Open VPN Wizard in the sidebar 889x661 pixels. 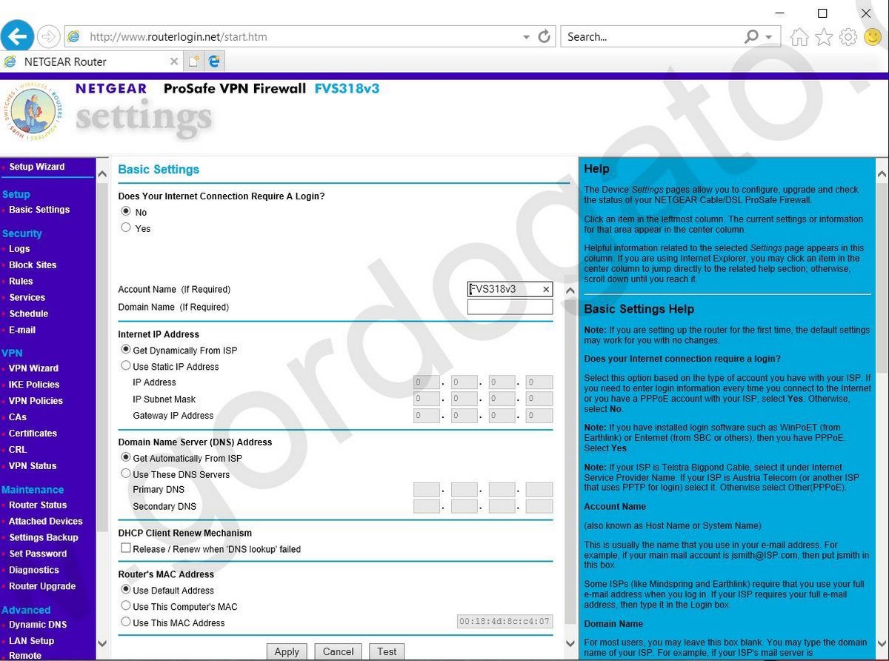pos(33,368)
